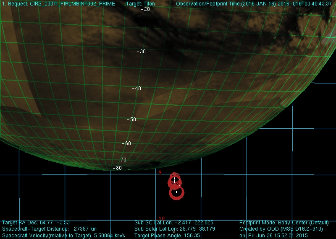The height and width of the screenshot is (239, 336).
Task: Click the -60 latitude label
Action: point(126,143)
